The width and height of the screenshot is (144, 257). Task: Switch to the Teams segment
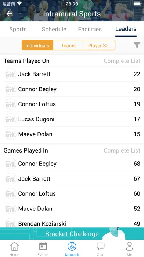(68, 45)
